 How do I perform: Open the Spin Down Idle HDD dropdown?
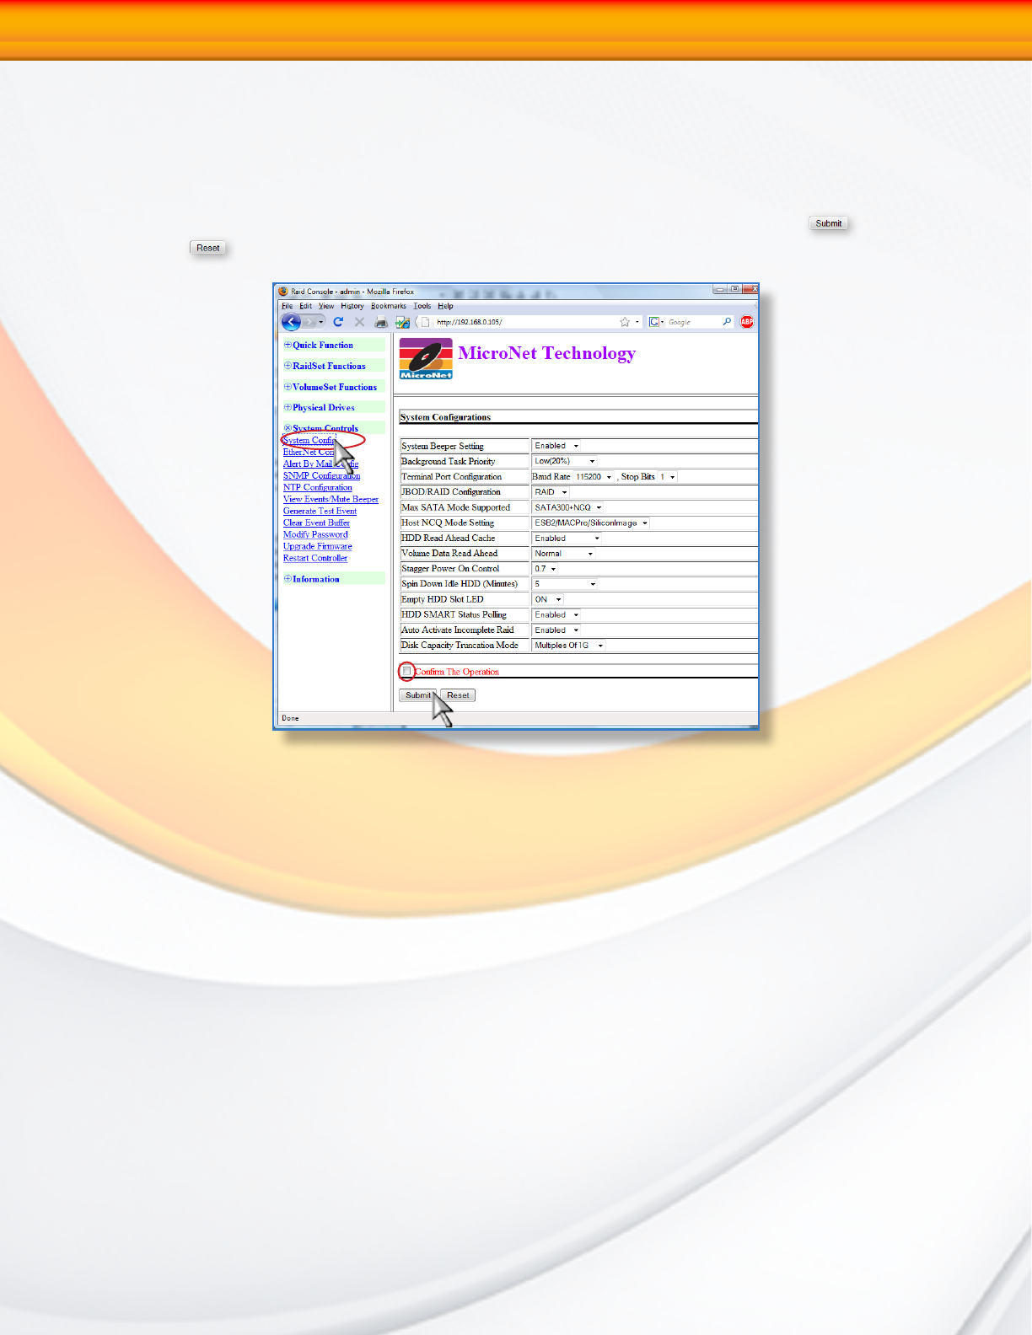click(565, 584)
